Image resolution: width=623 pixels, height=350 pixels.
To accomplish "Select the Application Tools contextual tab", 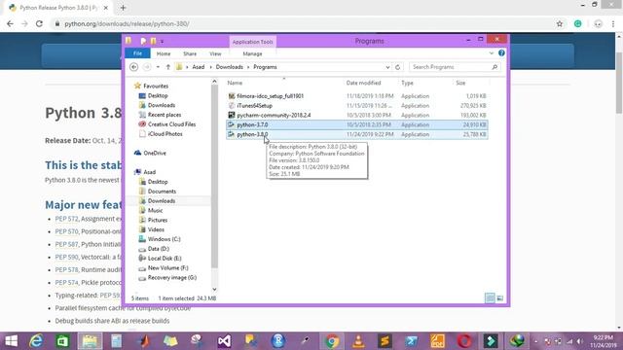I will (x=252, y=42).
